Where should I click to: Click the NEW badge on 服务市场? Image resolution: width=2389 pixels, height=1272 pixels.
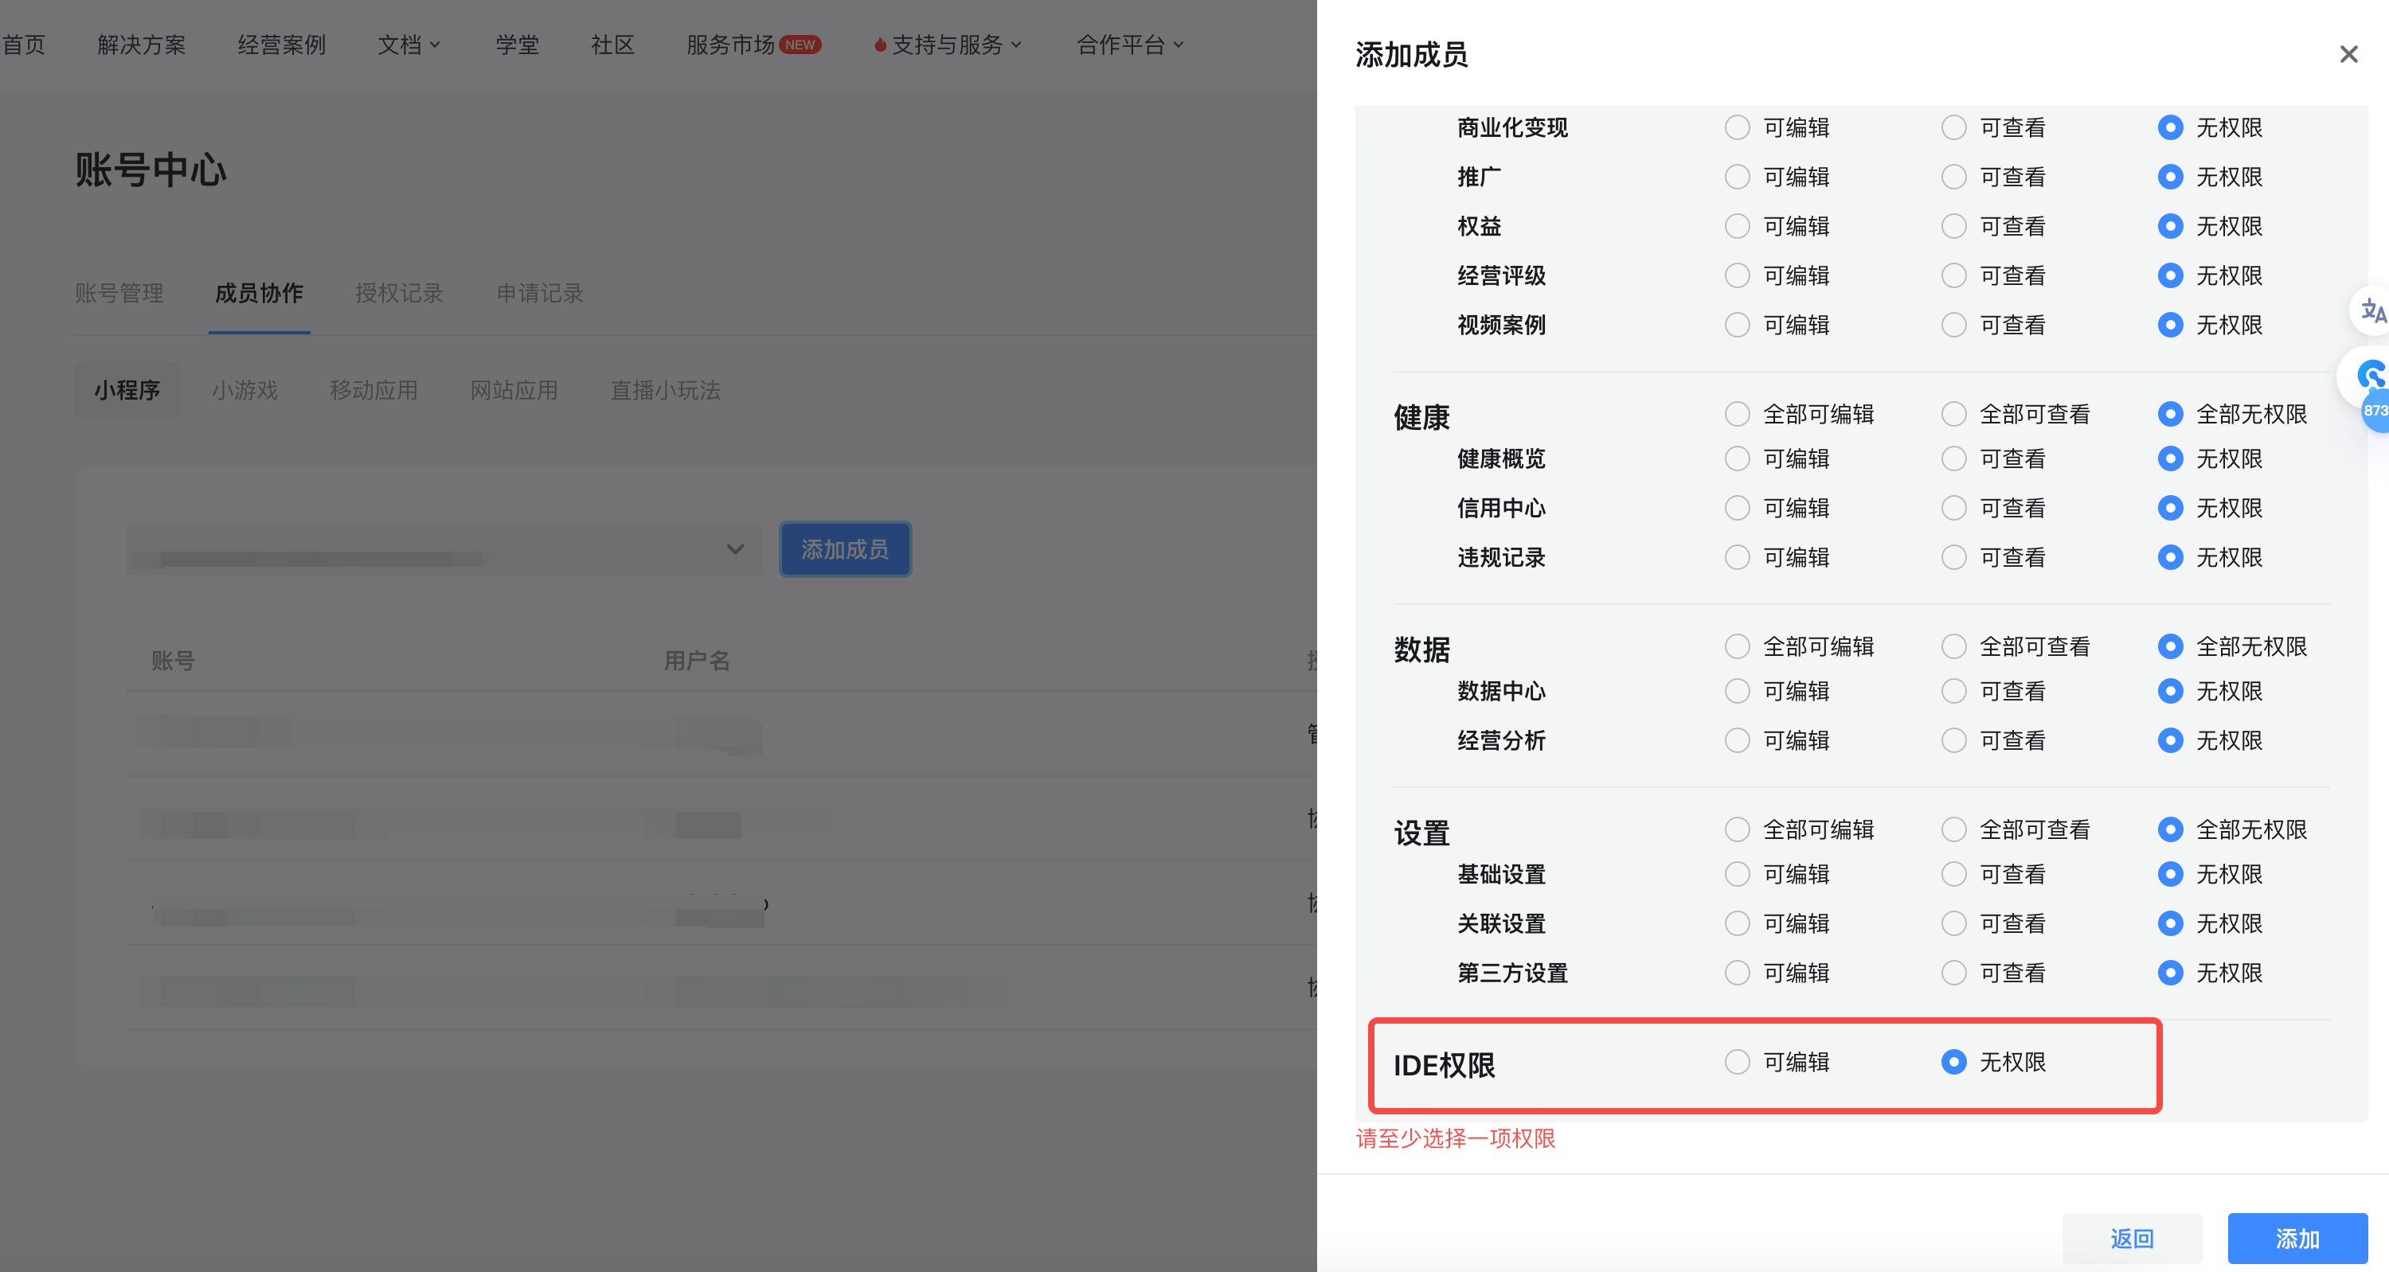coord(800,44)
